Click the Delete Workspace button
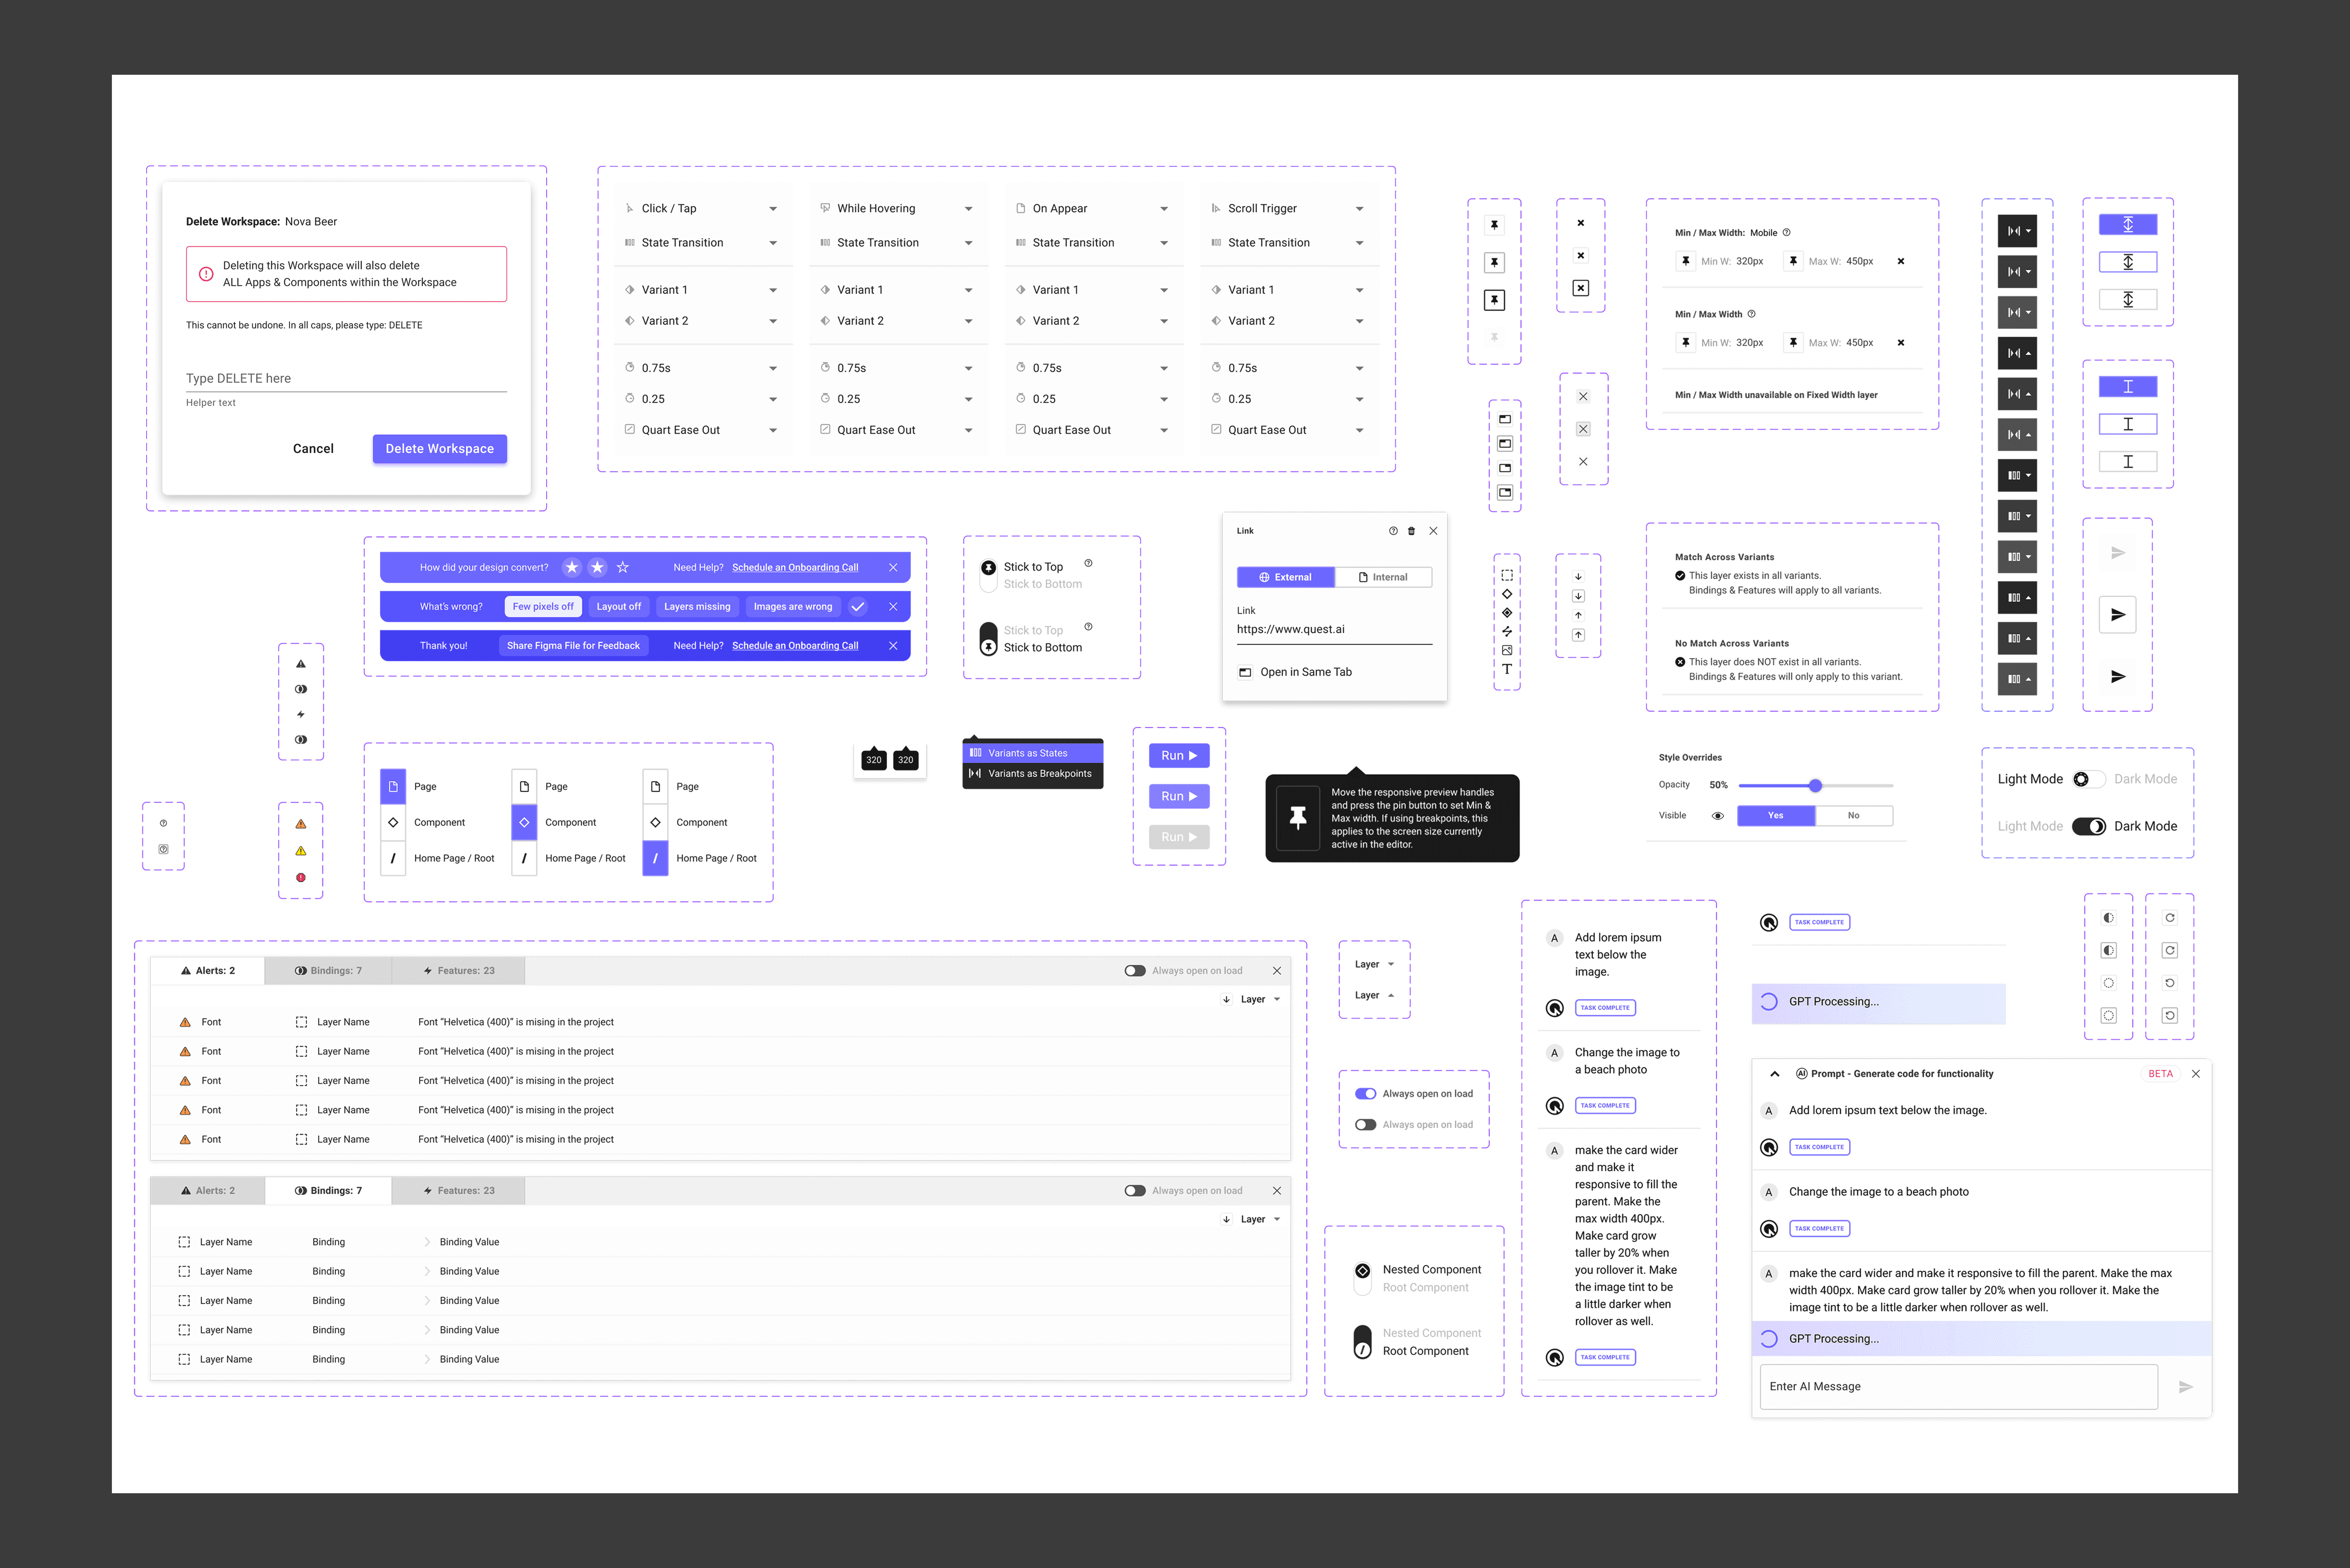The image size is (2350, 1568). [439, 449]
